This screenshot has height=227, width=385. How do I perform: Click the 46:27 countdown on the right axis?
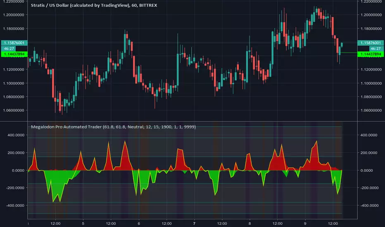click(x=375, y=49)
